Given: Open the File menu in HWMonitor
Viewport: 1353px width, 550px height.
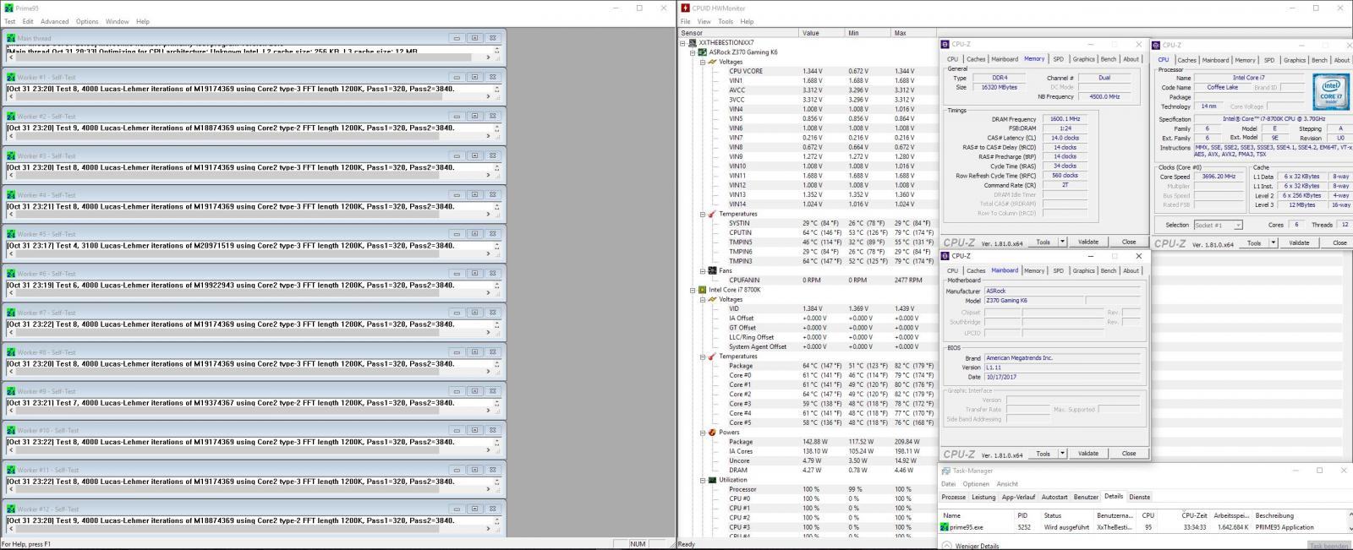Looking at the screenshot, I should (x=686, y=21).
